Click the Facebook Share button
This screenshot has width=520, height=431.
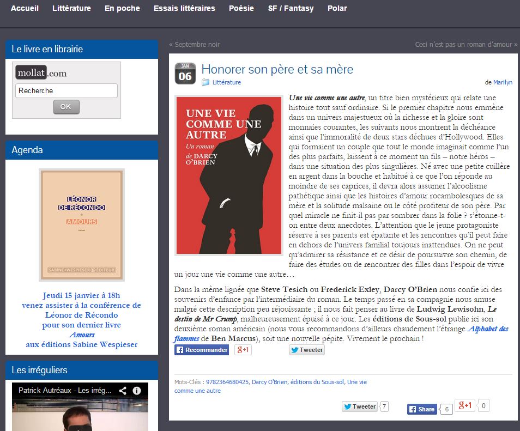coord(422,409)
